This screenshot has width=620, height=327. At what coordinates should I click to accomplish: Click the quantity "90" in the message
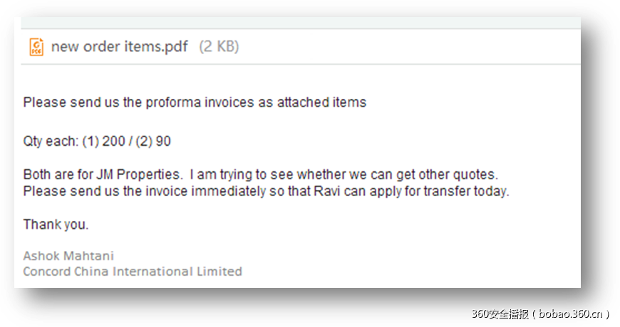(x=163, y=141)
